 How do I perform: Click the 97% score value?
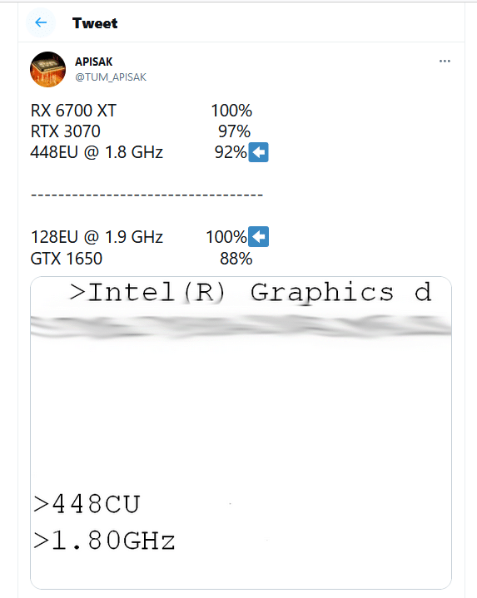234,131
